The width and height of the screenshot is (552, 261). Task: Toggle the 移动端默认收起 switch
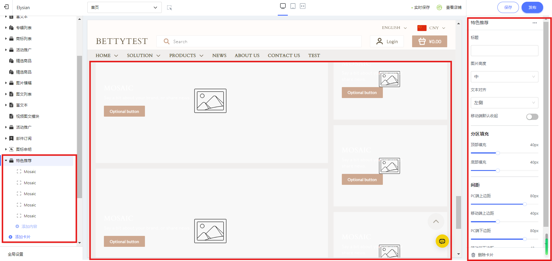tap(532, 117)
